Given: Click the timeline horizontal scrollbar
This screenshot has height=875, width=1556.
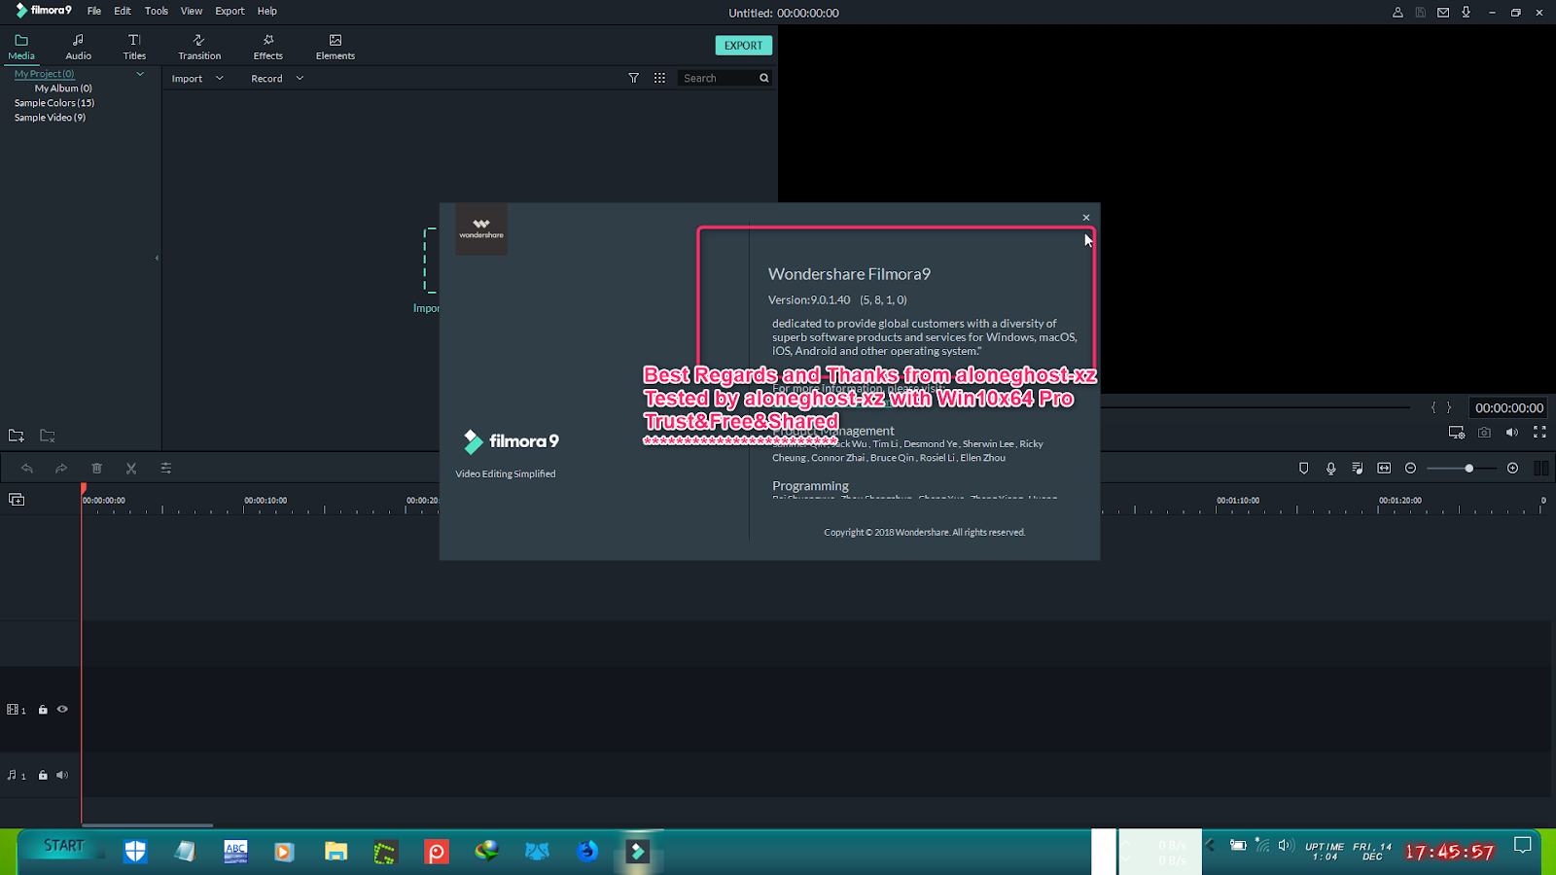Looking at the screenshot, I should tap(147, 825).
